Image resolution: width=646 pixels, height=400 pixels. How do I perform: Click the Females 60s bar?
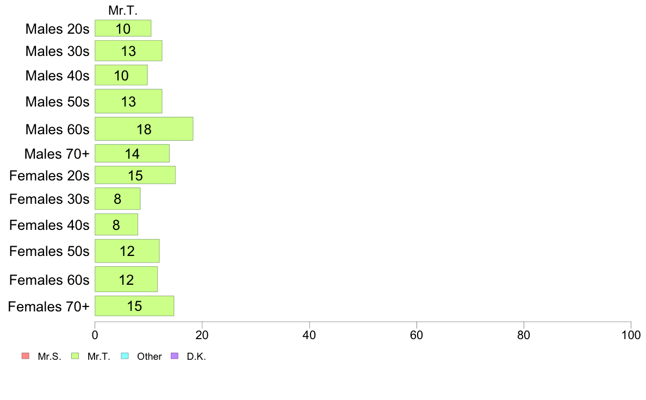126,279
